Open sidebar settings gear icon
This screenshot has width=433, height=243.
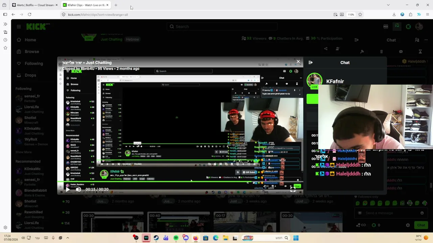click(5, 227)
